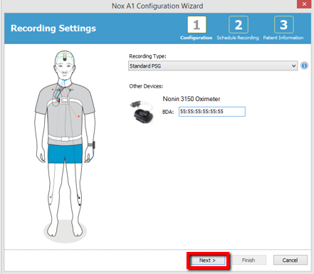This screenshot has width=314, height=274.
Task: Click the Patient Information step label
Action: [x=283, y=38]
